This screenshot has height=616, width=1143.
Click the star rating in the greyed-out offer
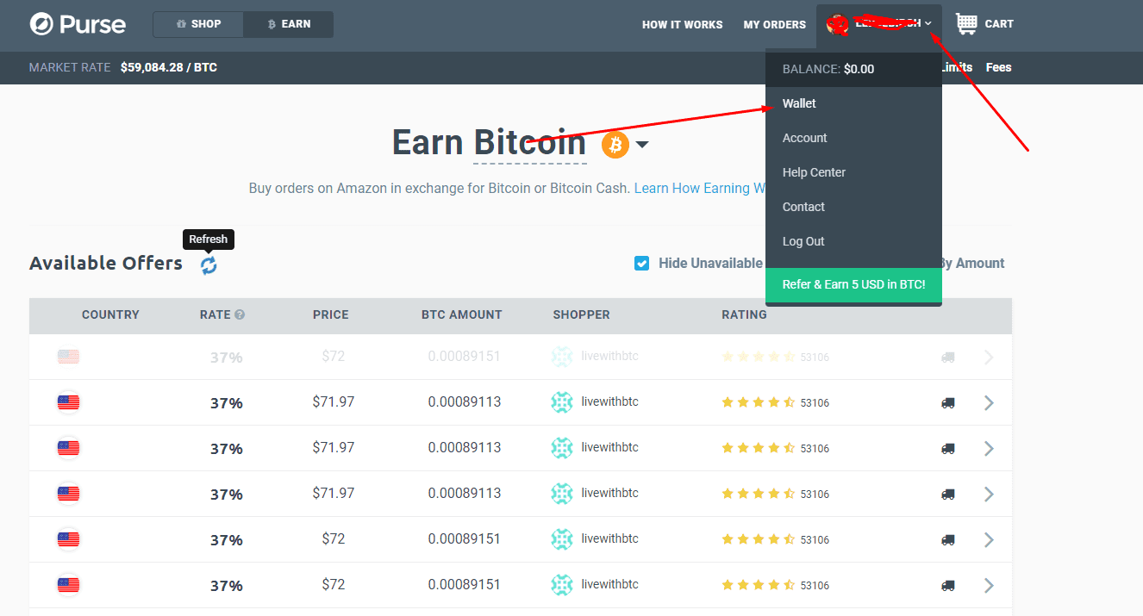tap(759, 357)
